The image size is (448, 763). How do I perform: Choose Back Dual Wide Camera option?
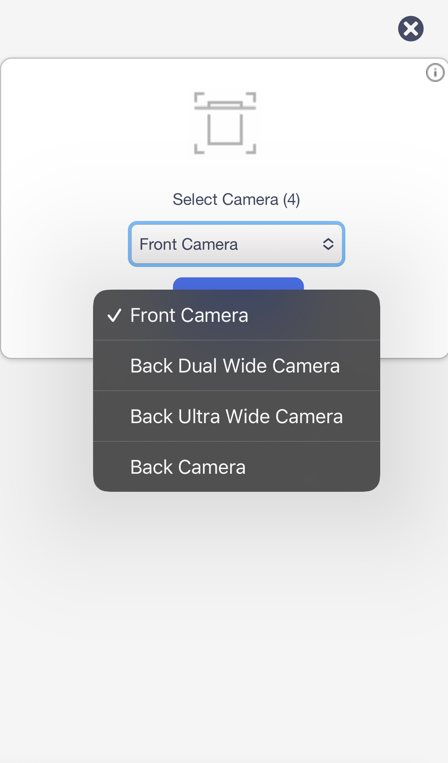click(237, 366)
